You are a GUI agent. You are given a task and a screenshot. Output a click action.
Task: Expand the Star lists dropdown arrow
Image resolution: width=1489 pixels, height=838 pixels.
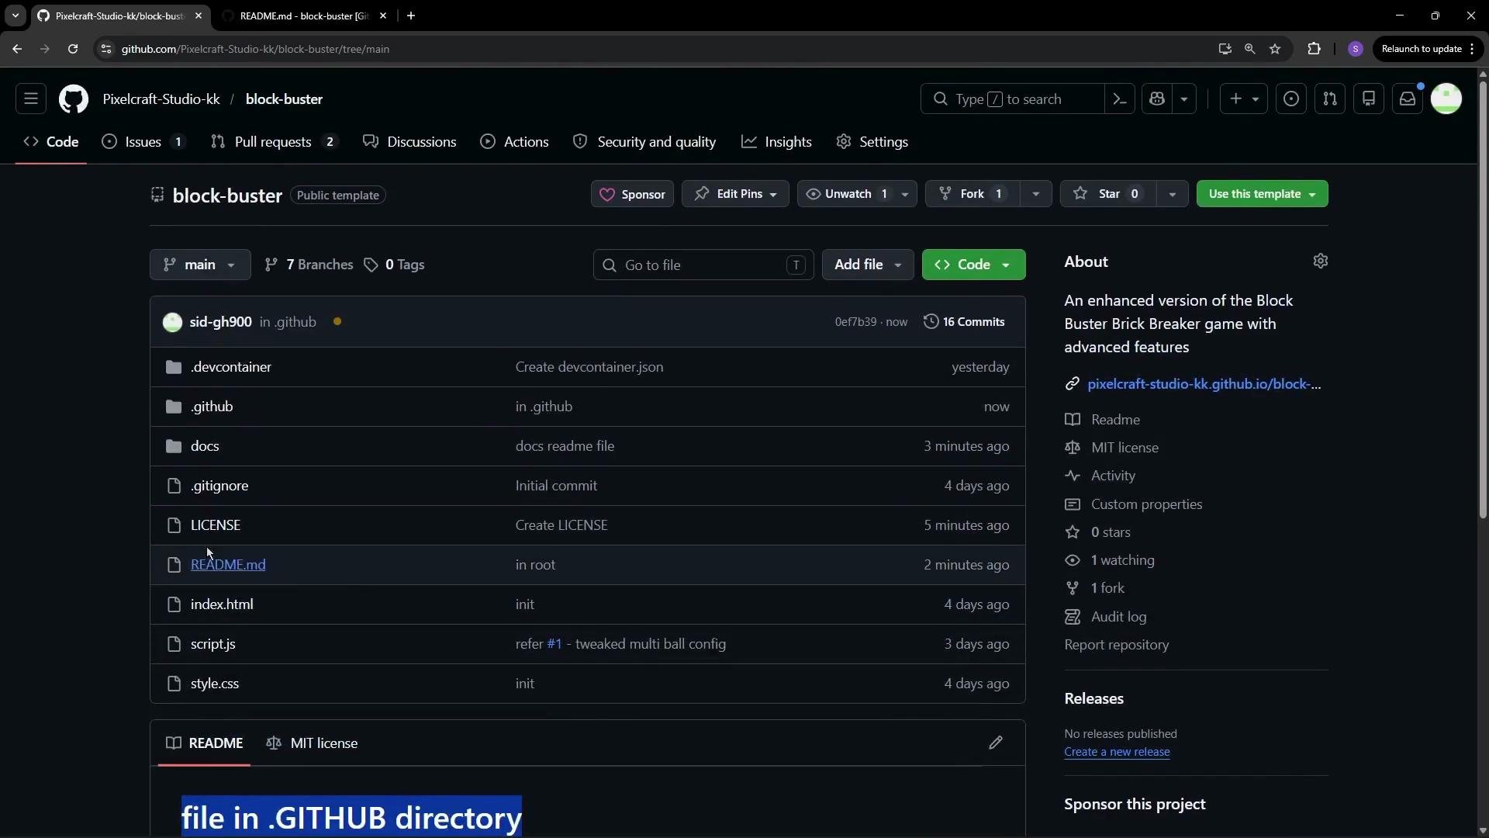(1172, 194)
